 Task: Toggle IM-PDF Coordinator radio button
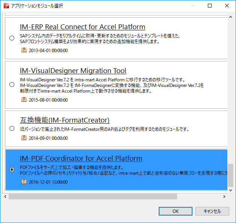click(12, 170)
